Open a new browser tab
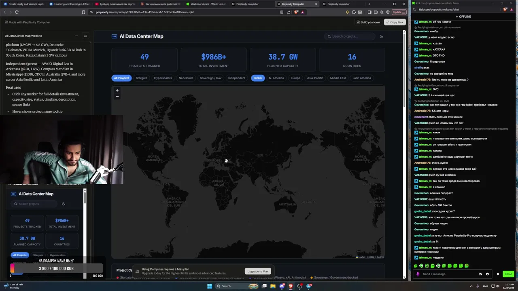 pos(369,4)
